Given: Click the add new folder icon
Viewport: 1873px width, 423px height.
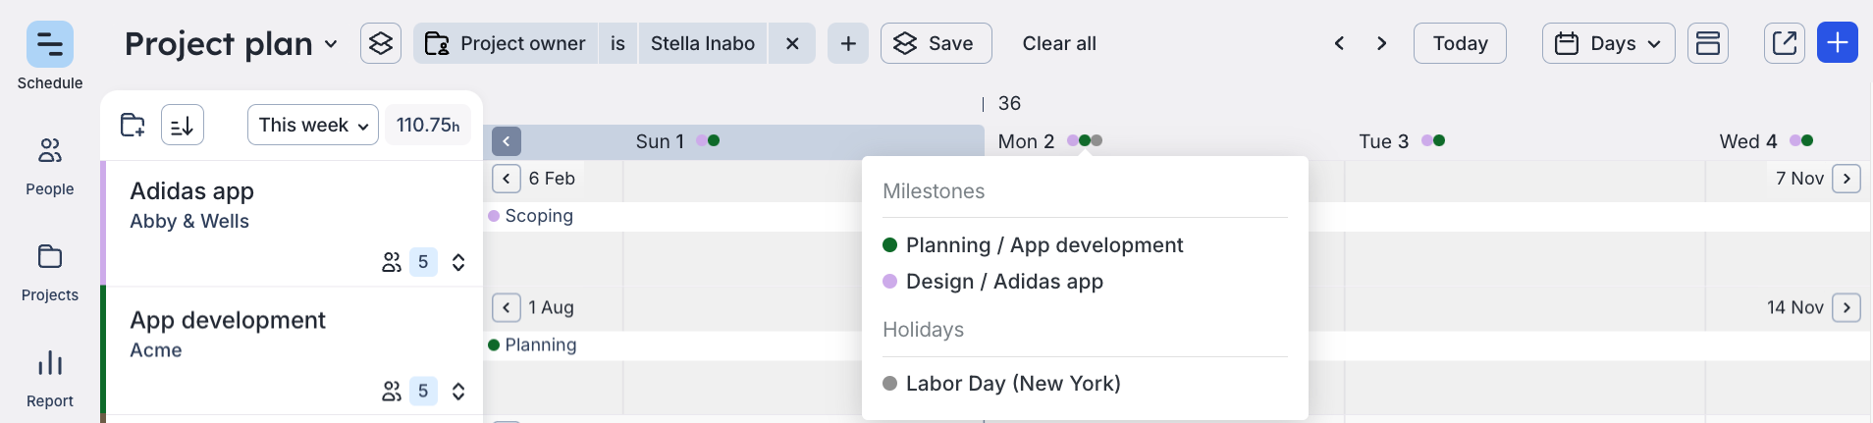Looking at the screenshot, I should [x=133, y=125].
